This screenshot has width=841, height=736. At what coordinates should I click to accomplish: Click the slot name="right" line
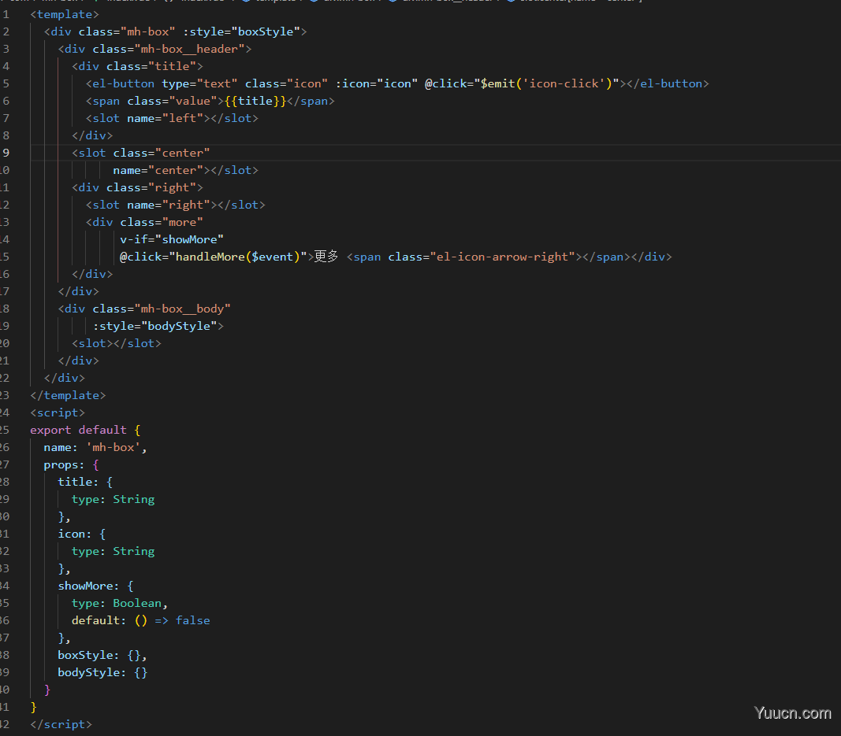pyautogui.click(x=176, y=205)
